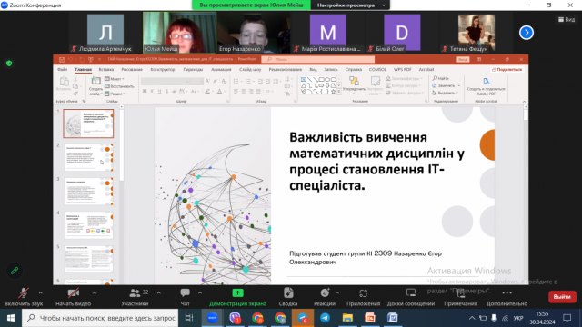Open Windows notification center icon
The image size is (582, 327).
coord(567,318)
